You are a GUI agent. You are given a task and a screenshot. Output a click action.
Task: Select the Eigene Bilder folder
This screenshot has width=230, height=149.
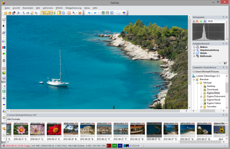point(214,93)
